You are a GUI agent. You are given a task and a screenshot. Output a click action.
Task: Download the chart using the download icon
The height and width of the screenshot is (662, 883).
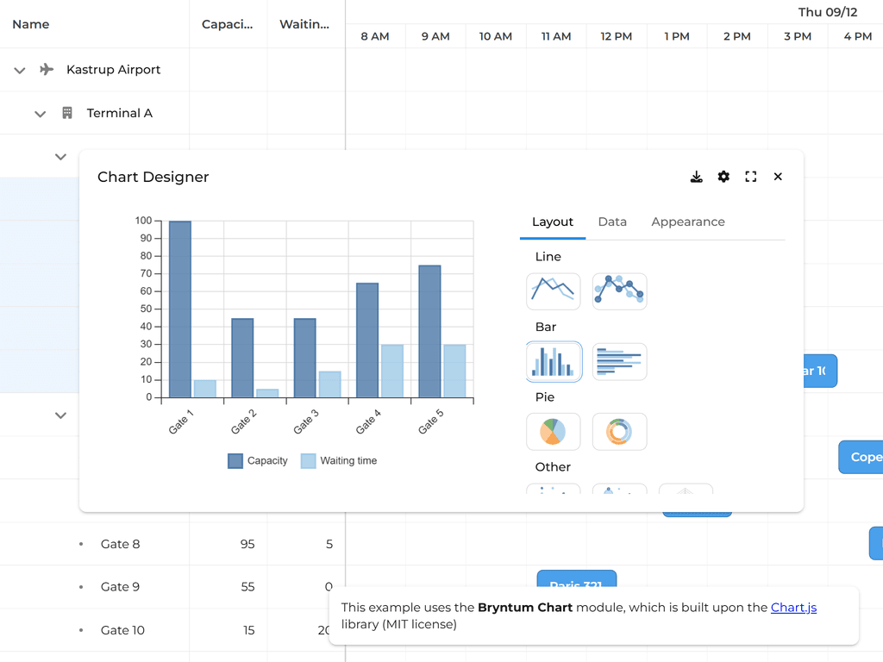click(696, 176)
